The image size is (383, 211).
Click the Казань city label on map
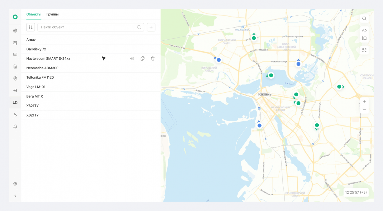tap(265, 94)
